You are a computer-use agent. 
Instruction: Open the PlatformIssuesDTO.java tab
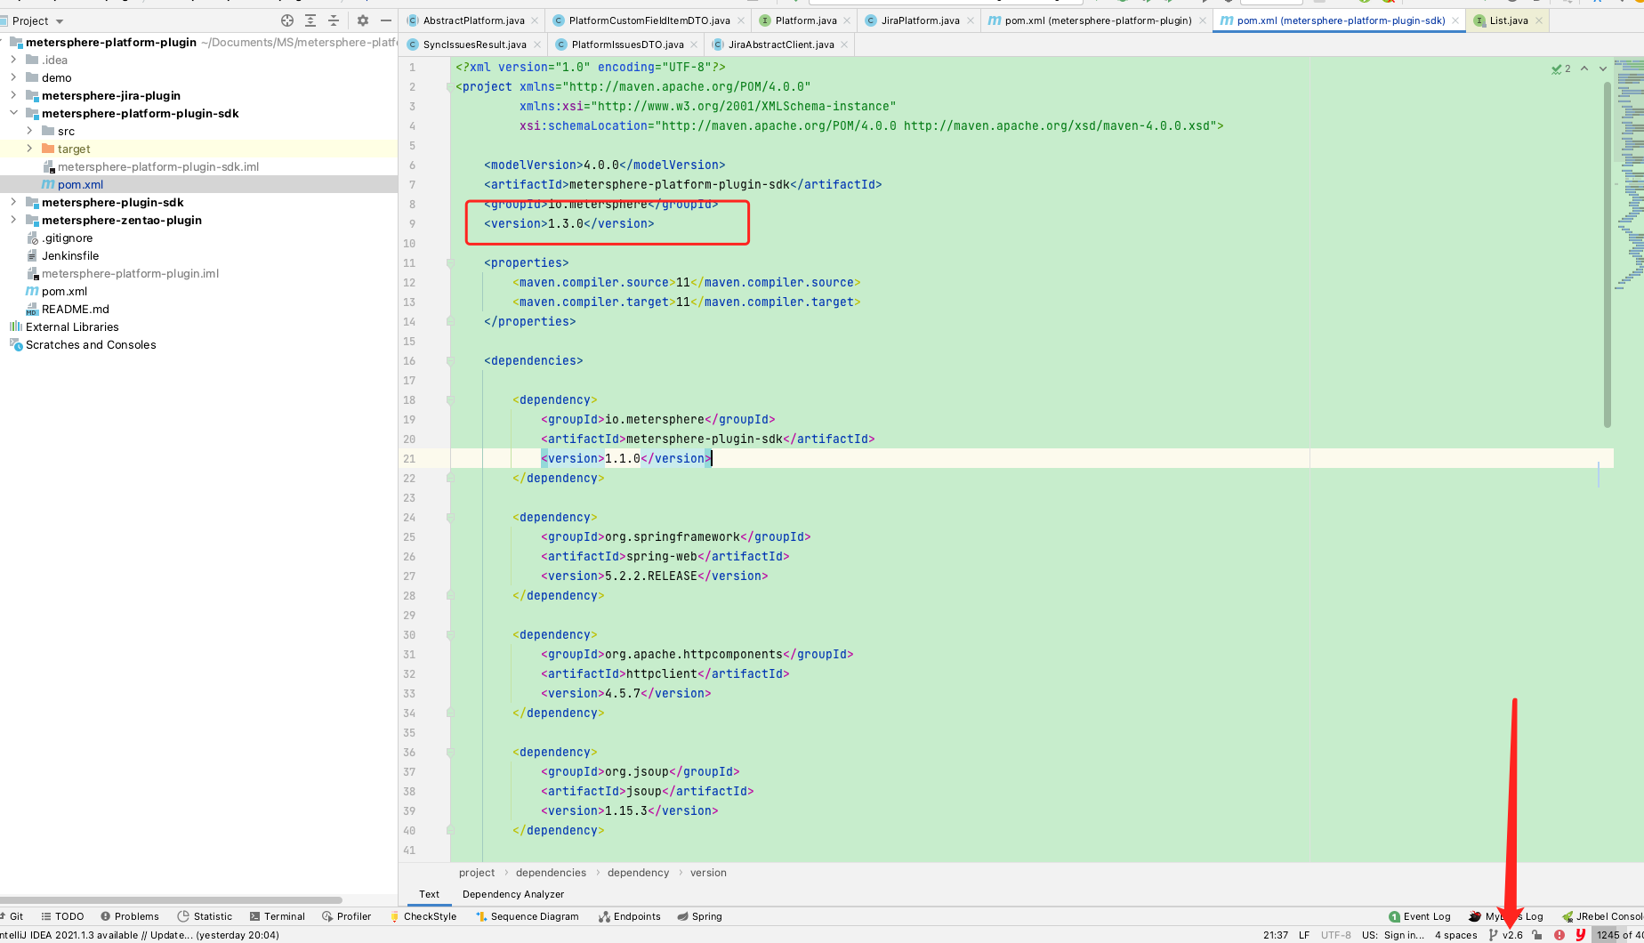point(627,44)
